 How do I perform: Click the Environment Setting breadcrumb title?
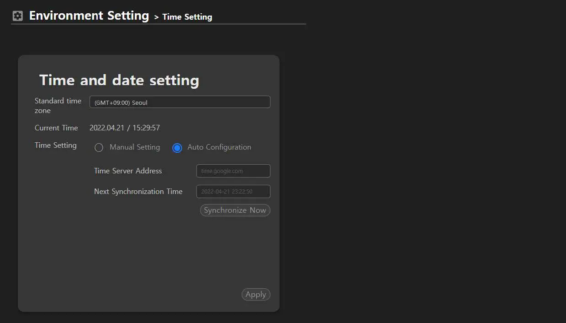tap(89, 16)
